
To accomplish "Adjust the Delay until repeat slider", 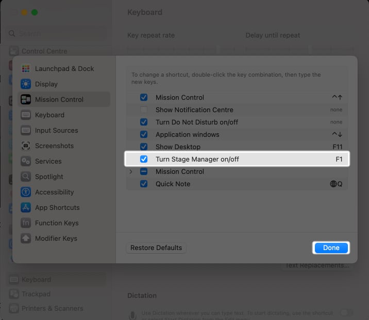I will pos(299,49).
